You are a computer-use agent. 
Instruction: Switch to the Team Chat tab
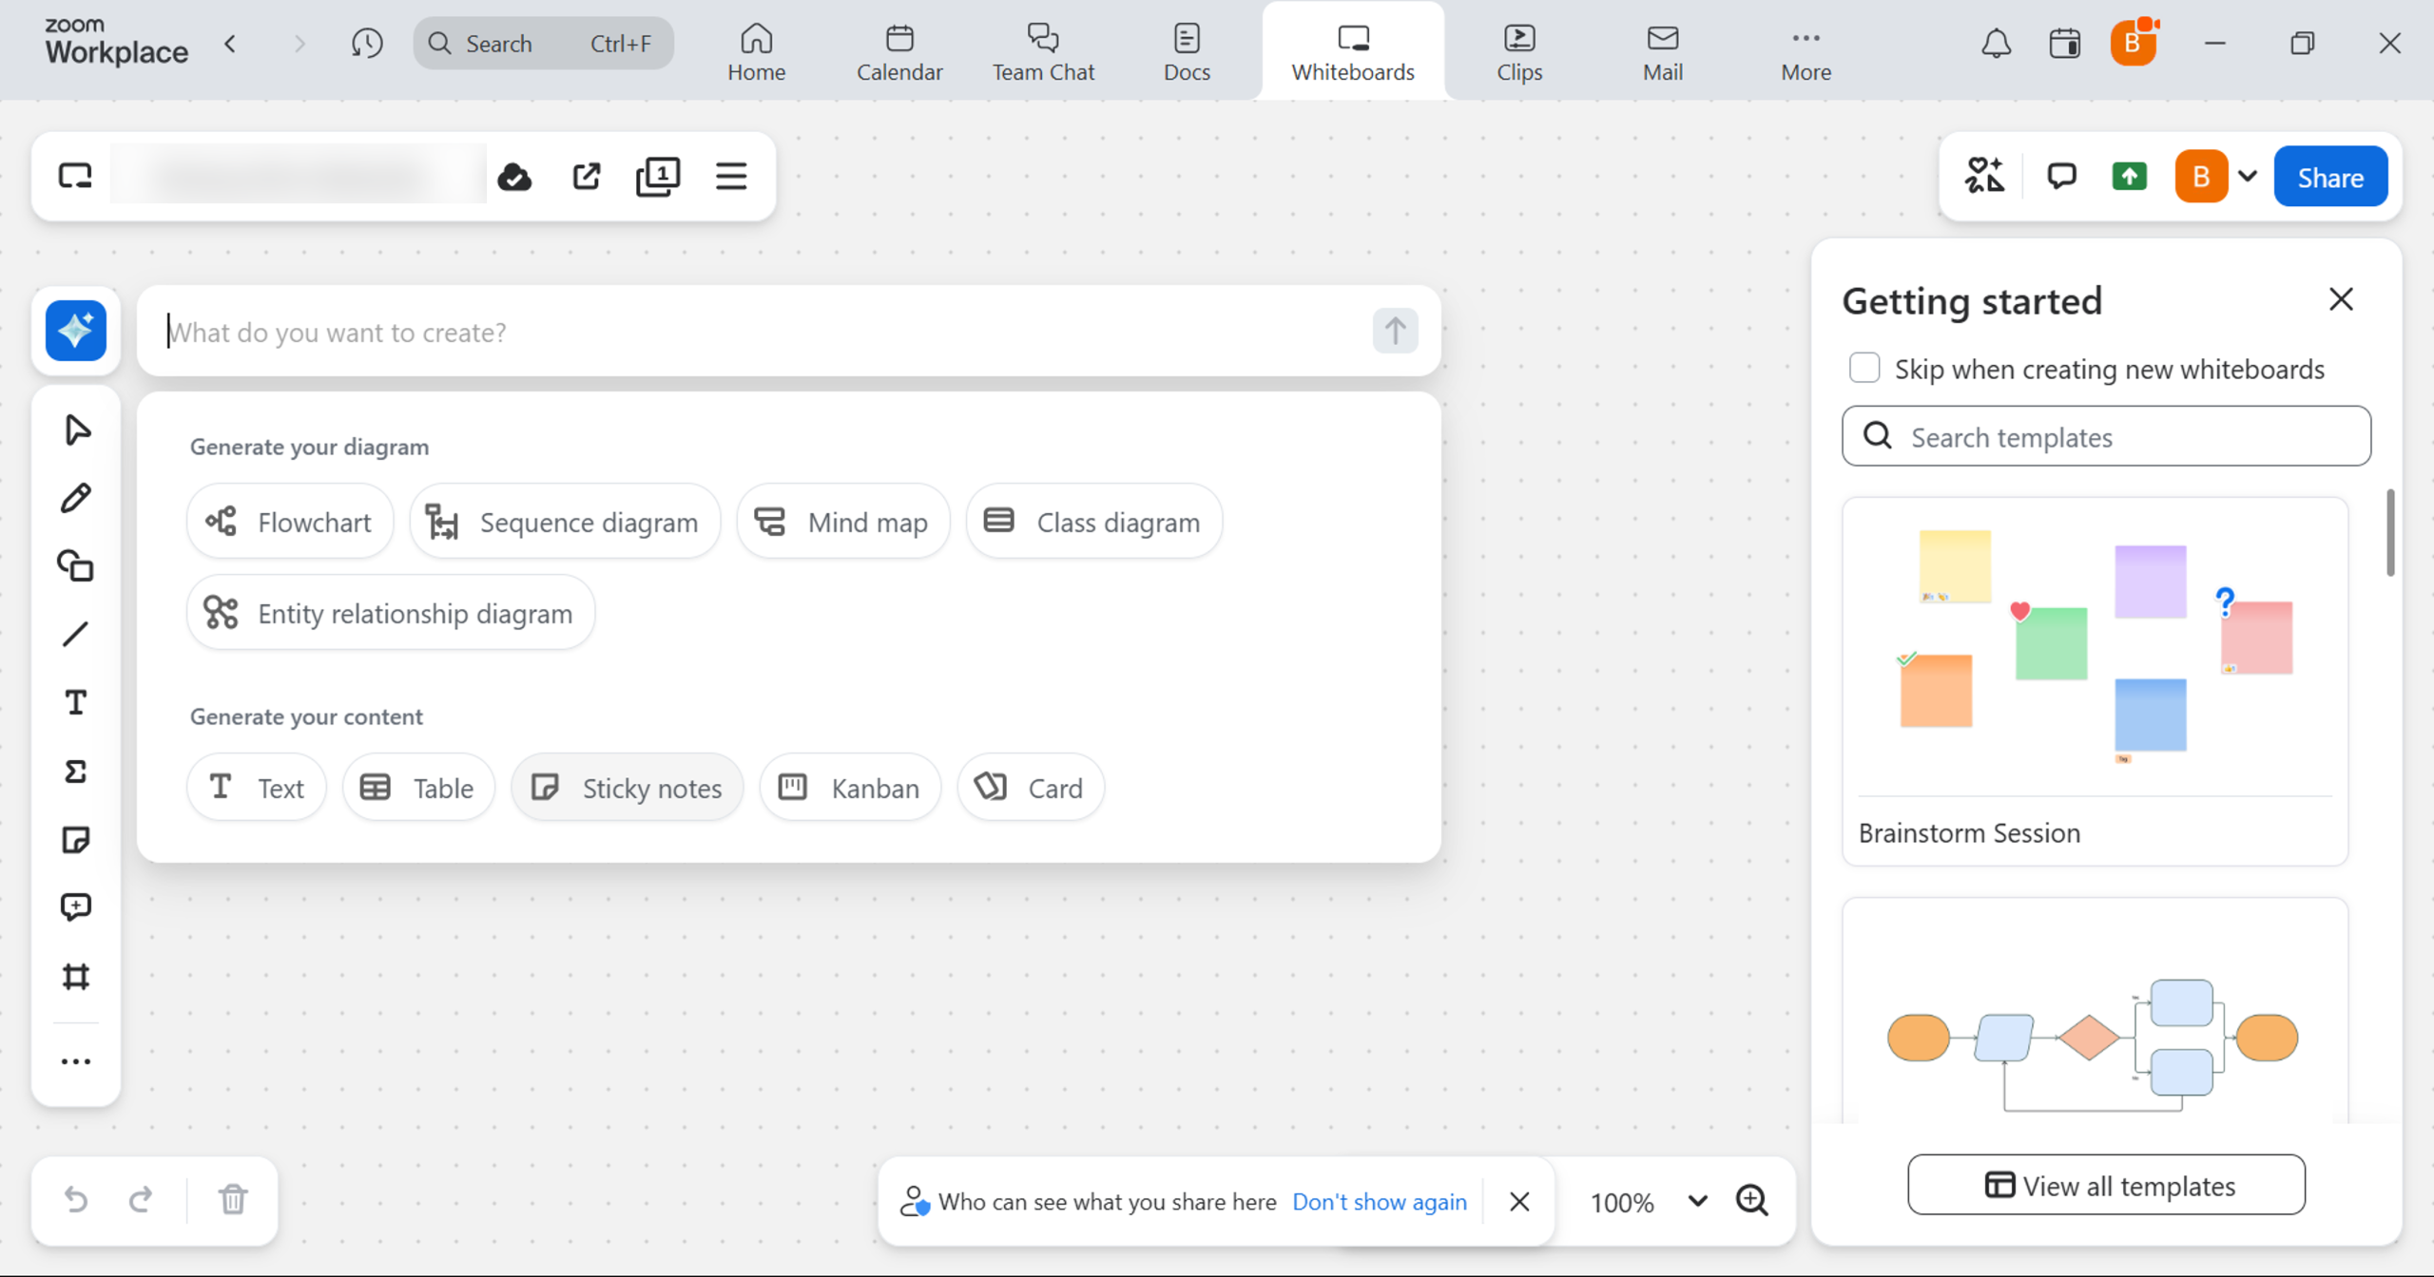click(x=1043, y=51)
